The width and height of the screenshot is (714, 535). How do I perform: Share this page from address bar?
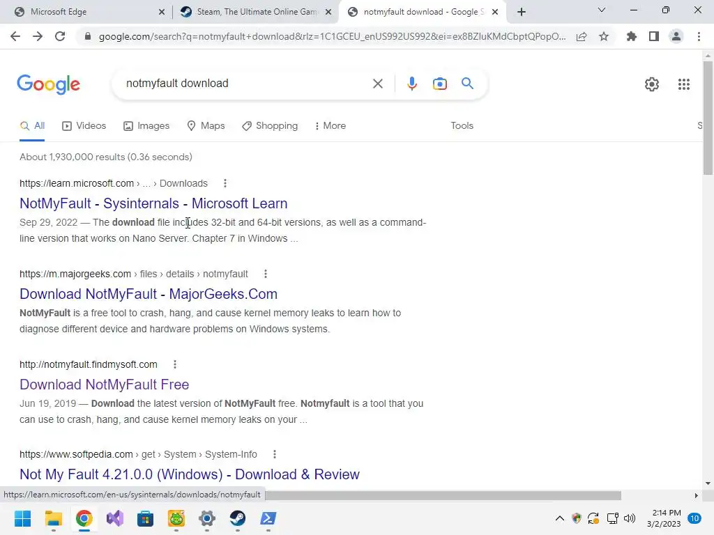pyautogui.click(x=582, y=36)
